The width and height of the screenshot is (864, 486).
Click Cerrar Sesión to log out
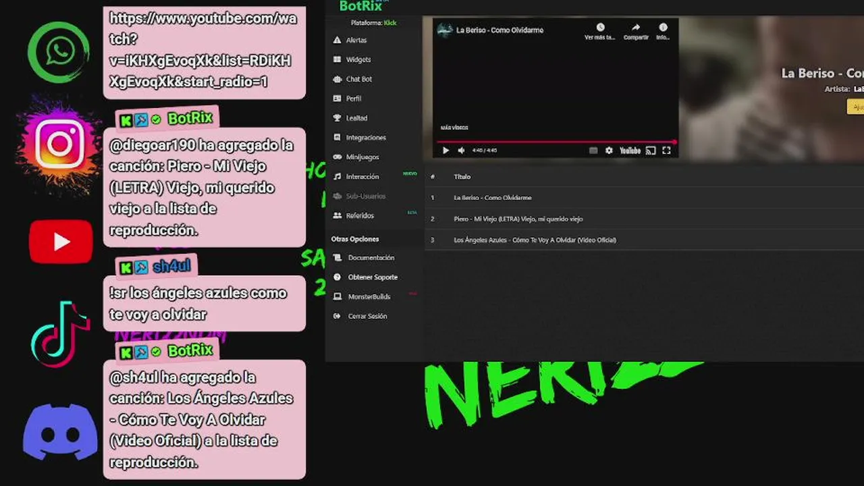(x=367, y=317)
